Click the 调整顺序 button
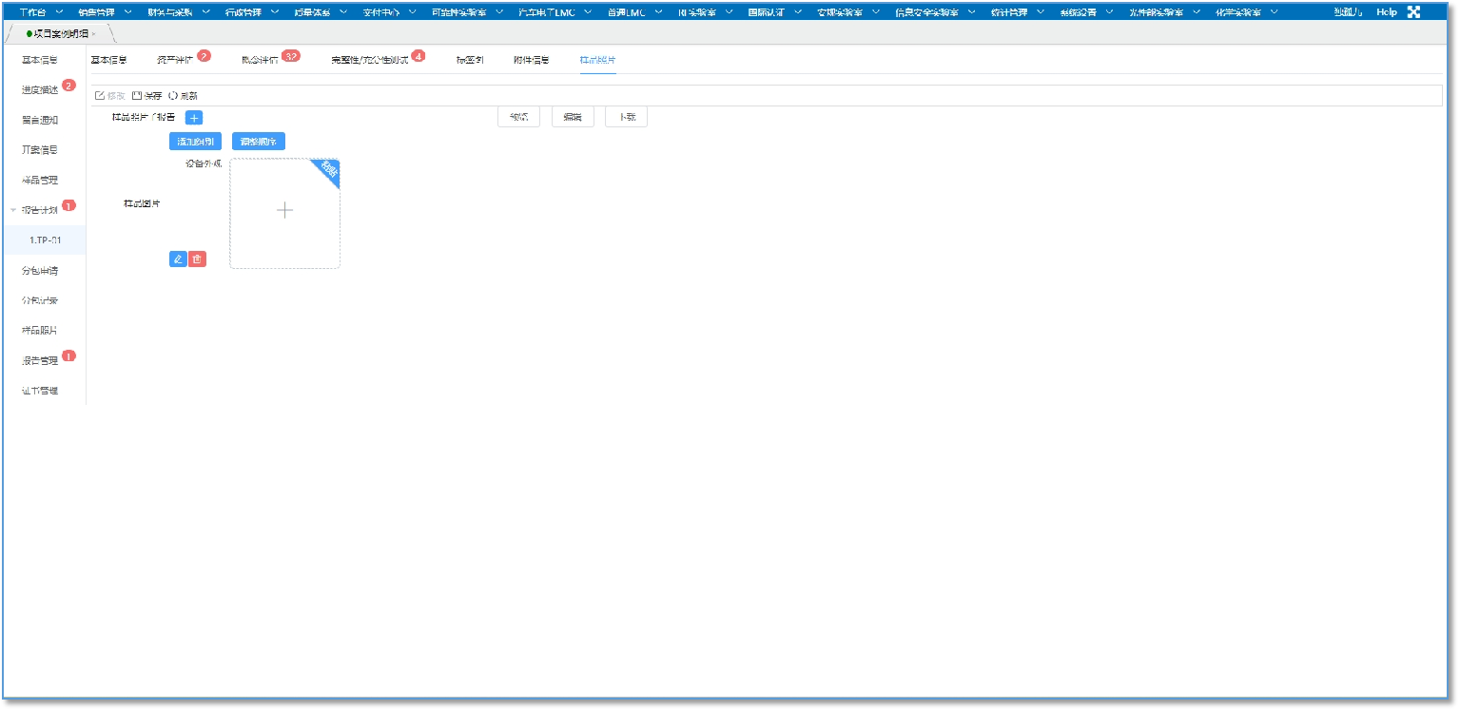 click(x=259, y=142)
